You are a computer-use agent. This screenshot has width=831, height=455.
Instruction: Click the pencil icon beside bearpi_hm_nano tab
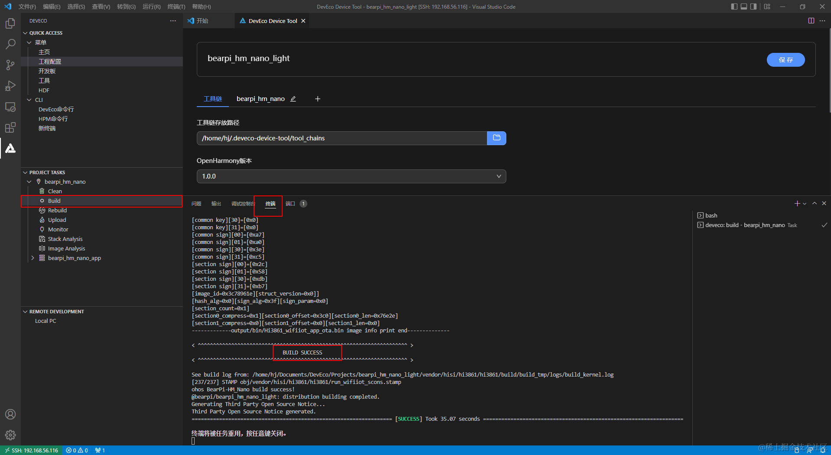(x=293, y=99)
